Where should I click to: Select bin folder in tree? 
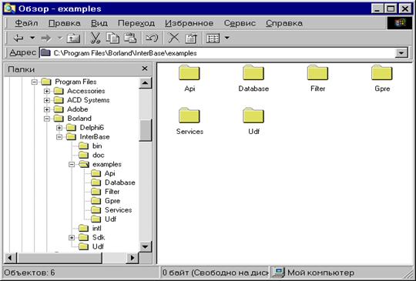click(97, 146)
